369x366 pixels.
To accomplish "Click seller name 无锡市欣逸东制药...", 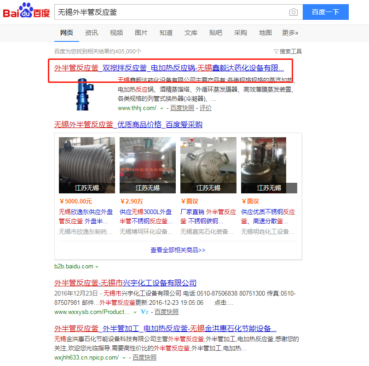I will (86, 232).
